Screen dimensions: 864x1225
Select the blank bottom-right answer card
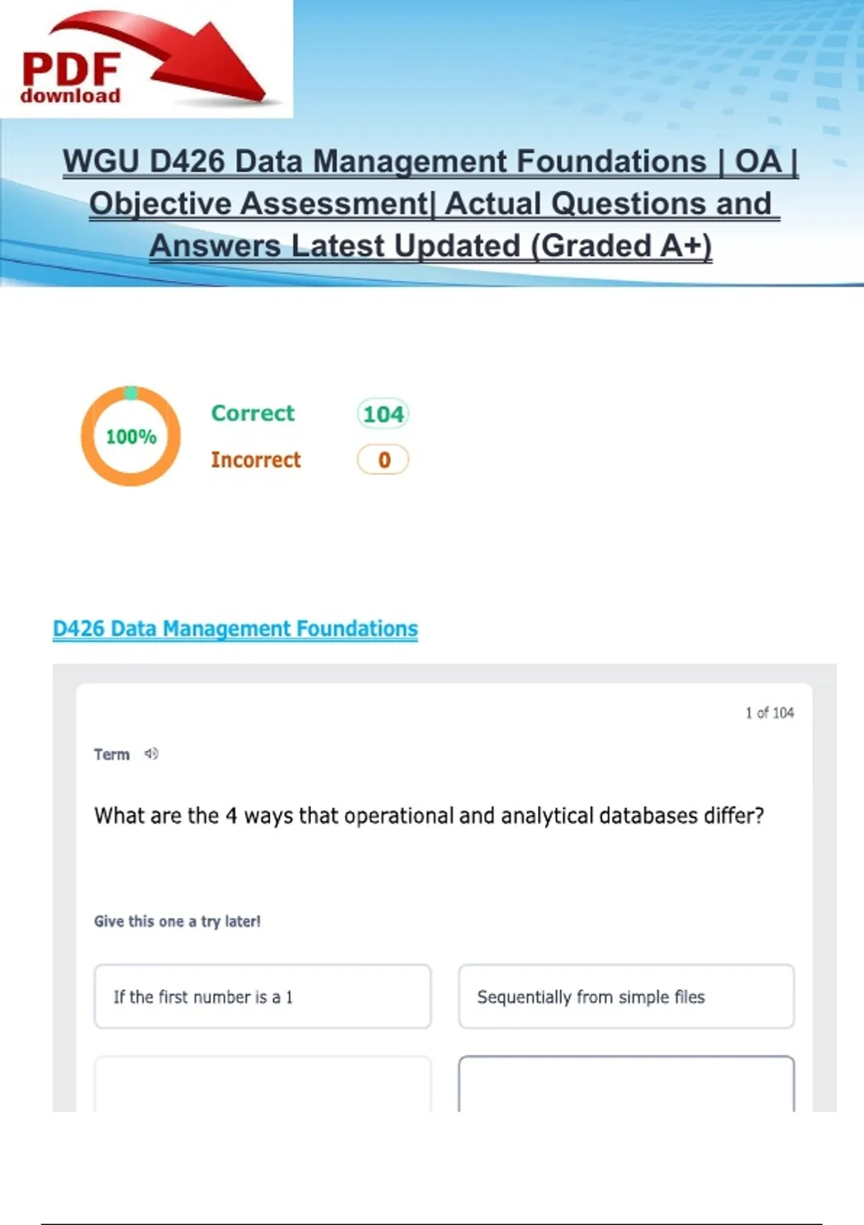pyautogui.click(x=626, y=1084)
